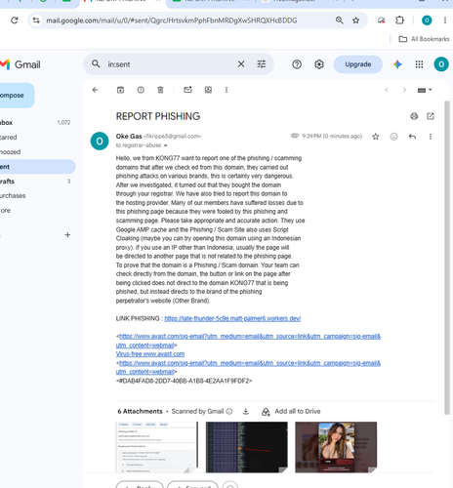Reload the page with the refresh icon
453x488 pixels.
click(15, 20)
